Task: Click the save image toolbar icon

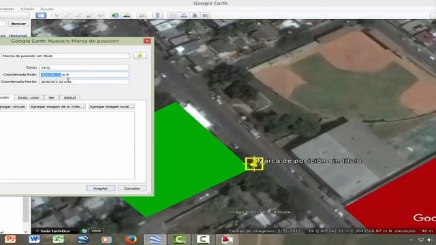Action: [x=195, y=15]
